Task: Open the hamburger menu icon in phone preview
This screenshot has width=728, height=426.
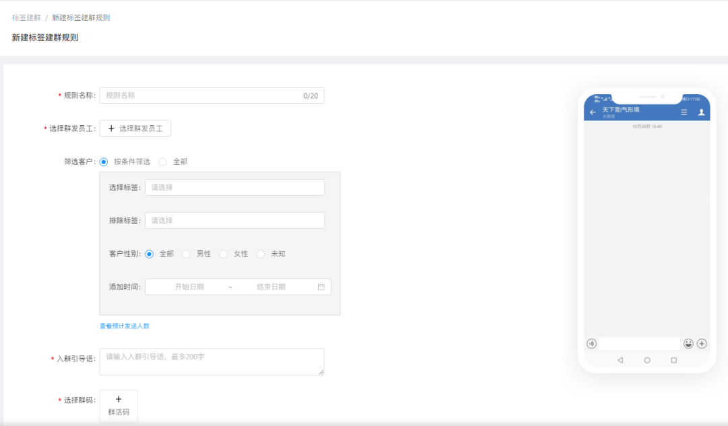Action: coord(684,112)
